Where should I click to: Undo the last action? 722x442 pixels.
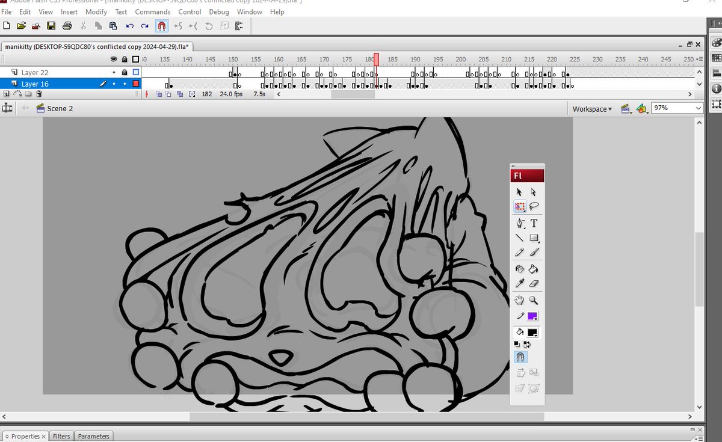click(x=129, y=26)
